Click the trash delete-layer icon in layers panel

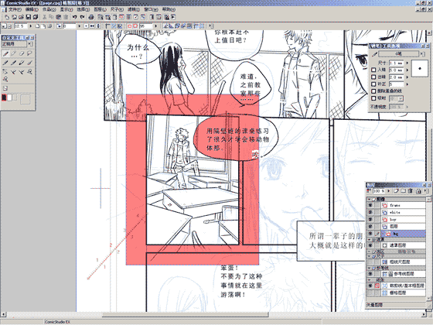point(411,191)
